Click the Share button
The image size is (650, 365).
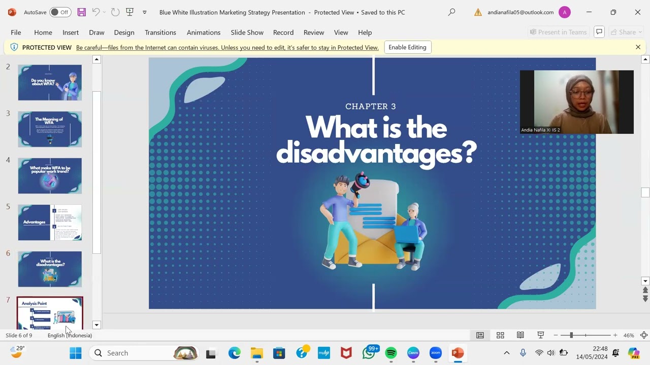[626, 32]
